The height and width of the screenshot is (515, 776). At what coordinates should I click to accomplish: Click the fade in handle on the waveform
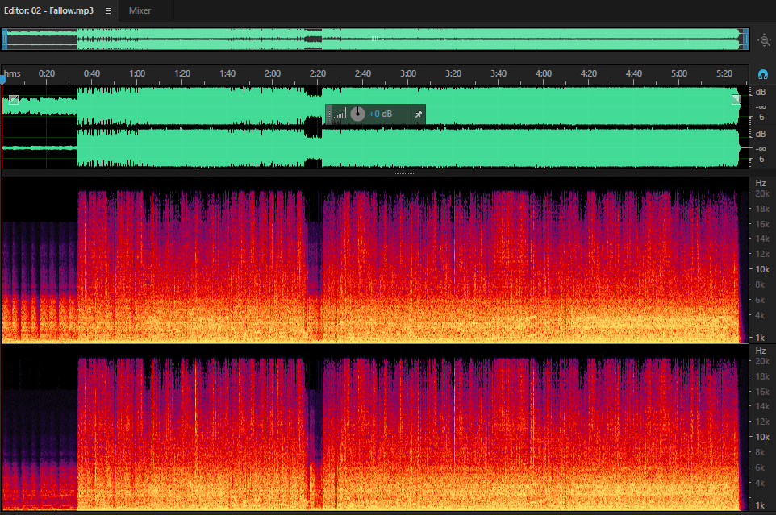click(x=14, y=100)
